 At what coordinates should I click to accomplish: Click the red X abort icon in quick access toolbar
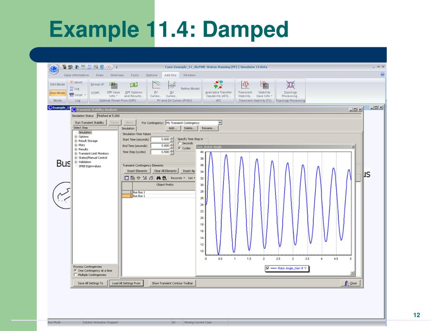click(108, 67)
